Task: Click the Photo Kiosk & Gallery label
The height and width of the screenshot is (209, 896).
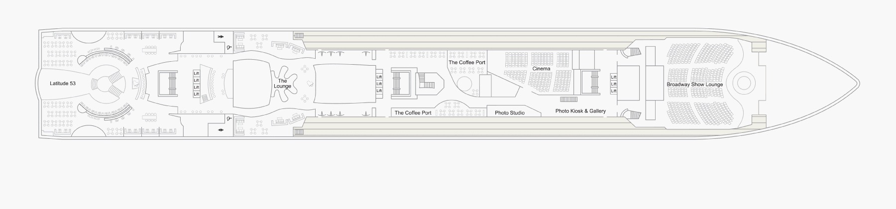Action: pyautogui.click(x=580, y=111)
